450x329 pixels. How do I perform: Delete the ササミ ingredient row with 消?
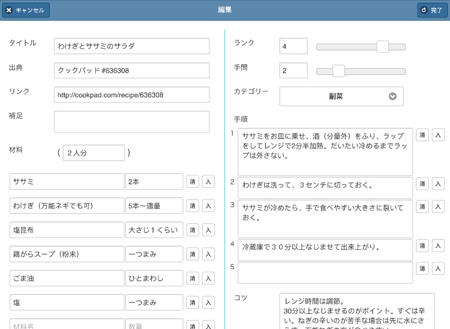click(x=193, y=182)
